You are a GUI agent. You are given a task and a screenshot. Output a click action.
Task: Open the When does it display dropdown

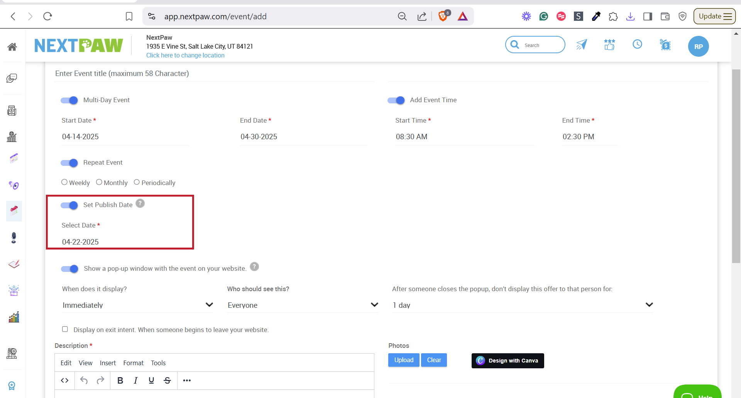137,305
